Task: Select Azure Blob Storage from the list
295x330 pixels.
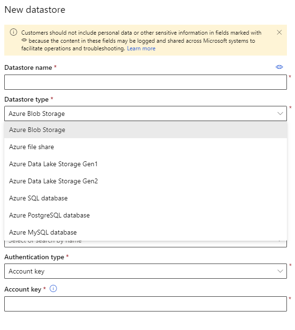Action: (146, 130)
